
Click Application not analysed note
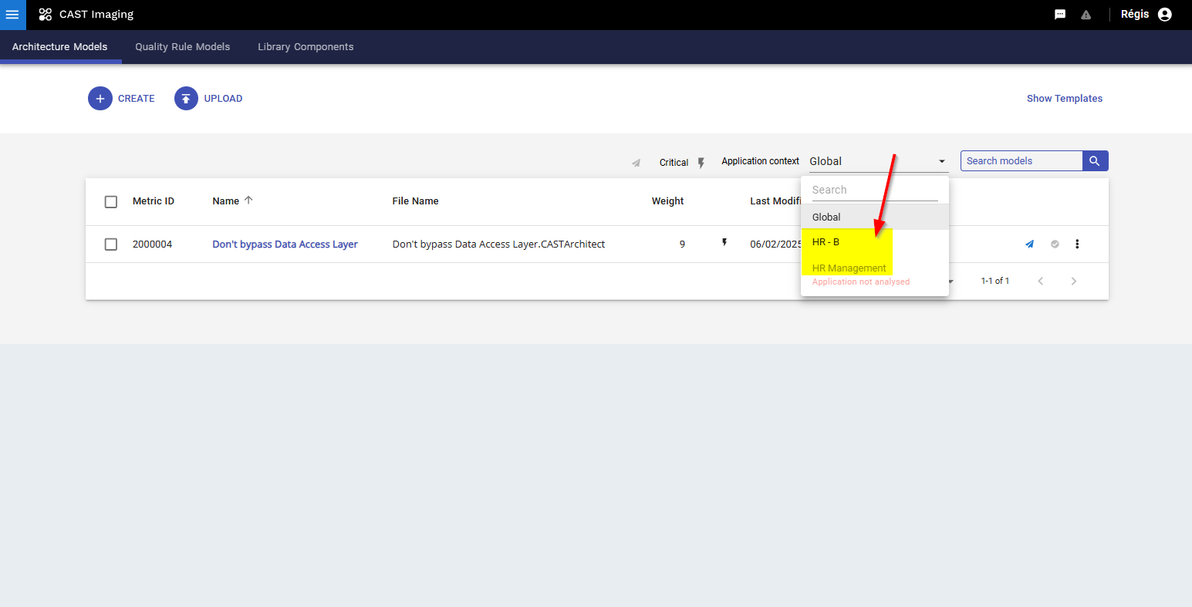tap(861, 282)
